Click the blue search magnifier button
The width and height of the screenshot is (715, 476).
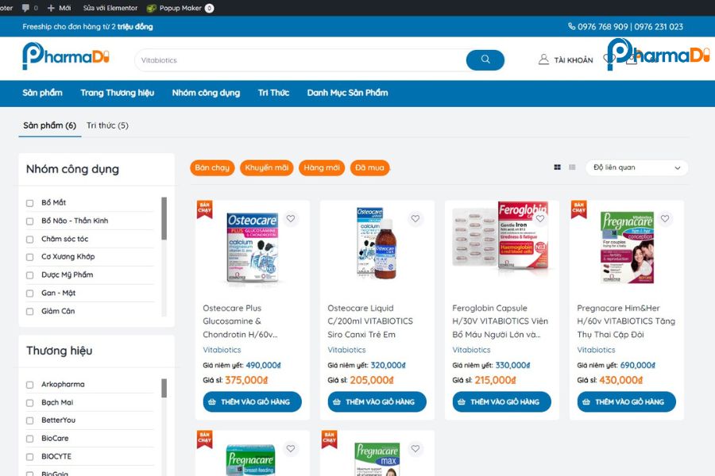485,60
